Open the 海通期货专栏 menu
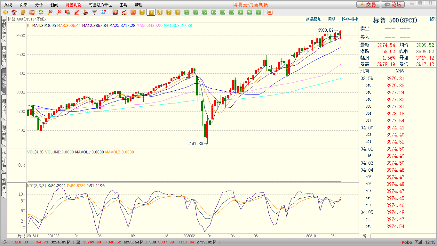Screen dimensions: 437x246 tap(100, 5)
